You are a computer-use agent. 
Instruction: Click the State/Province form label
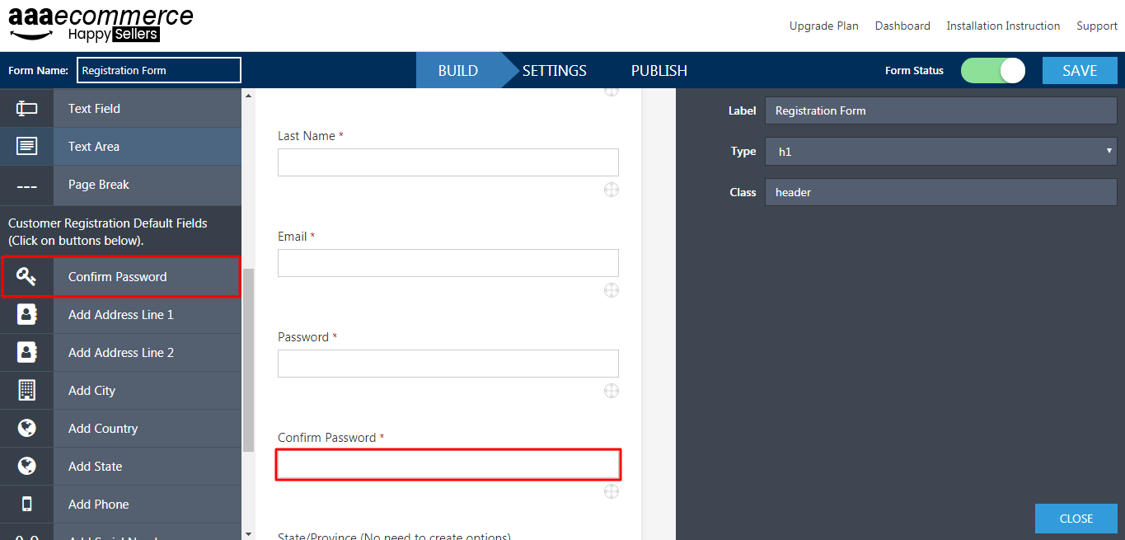point(394,536)
